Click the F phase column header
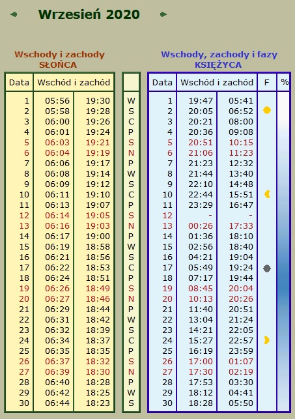Viewport: 295px width, 419px height. tap(266, 82)
